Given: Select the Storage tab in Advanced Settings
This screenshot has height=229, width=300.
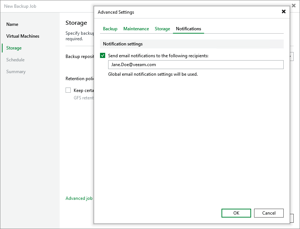Looking at the screenshot, I should point(162,29).
